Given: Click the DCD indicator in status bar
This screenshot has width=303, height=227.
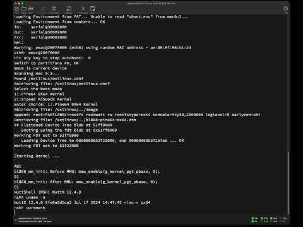Looking at the screenshot, I should click(280, 218).
